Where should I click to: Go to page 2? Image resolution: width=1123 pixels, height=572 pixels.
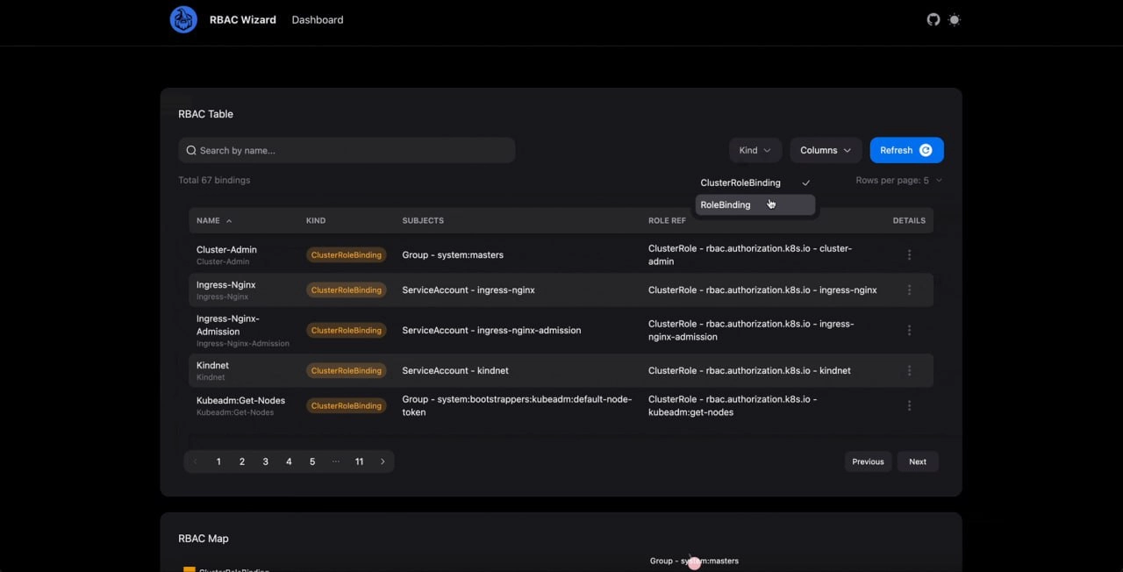(x=242, y=461)
